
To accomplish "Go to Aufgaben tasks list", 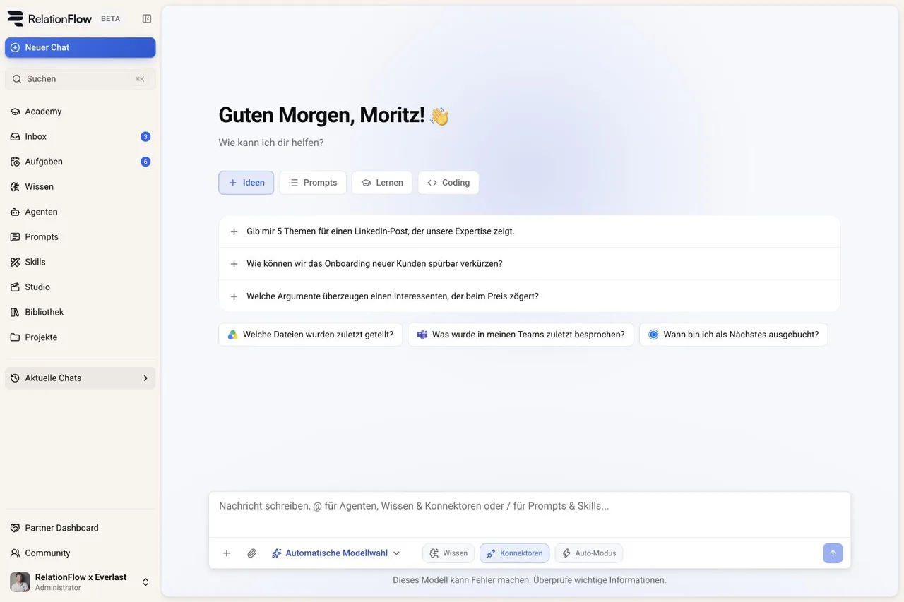I will tap(81, 162).
